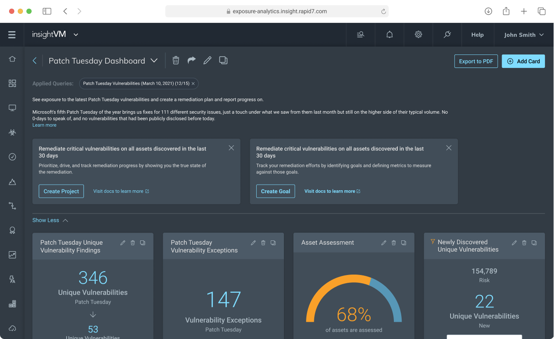Copy Patch Tuesday Unique Vulnerability Findings card

click(x=143, y=243)
